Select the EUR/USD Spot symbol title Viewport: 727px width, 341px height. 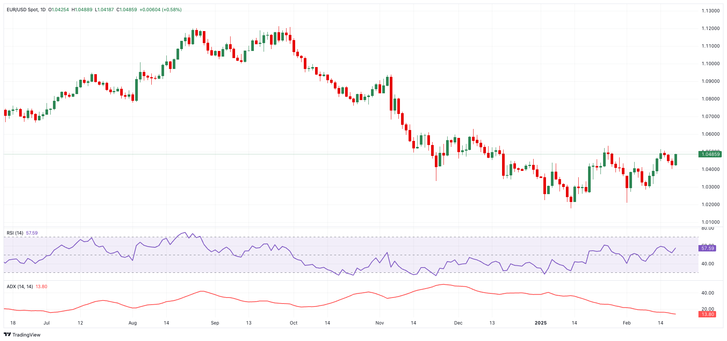(22, 10)
